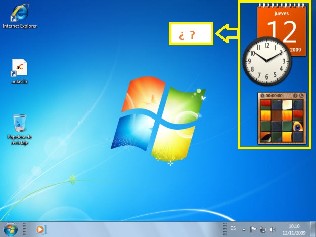Open the Windows Start menu orb
316x237 pixels.
coord(11,229)
